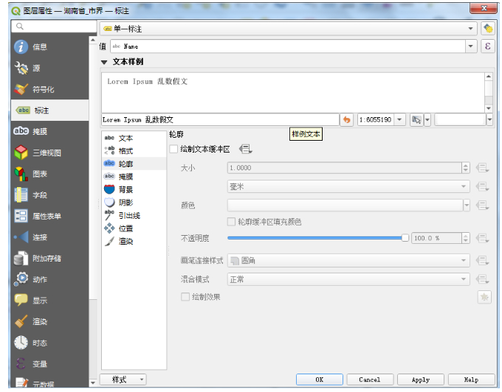Screen dimensions: 502x392
Task: Expand the 毫米 unit dropdown
Action: [x=348, y=186]
